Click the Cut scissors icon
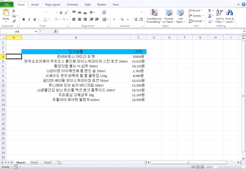 (14, 11)
